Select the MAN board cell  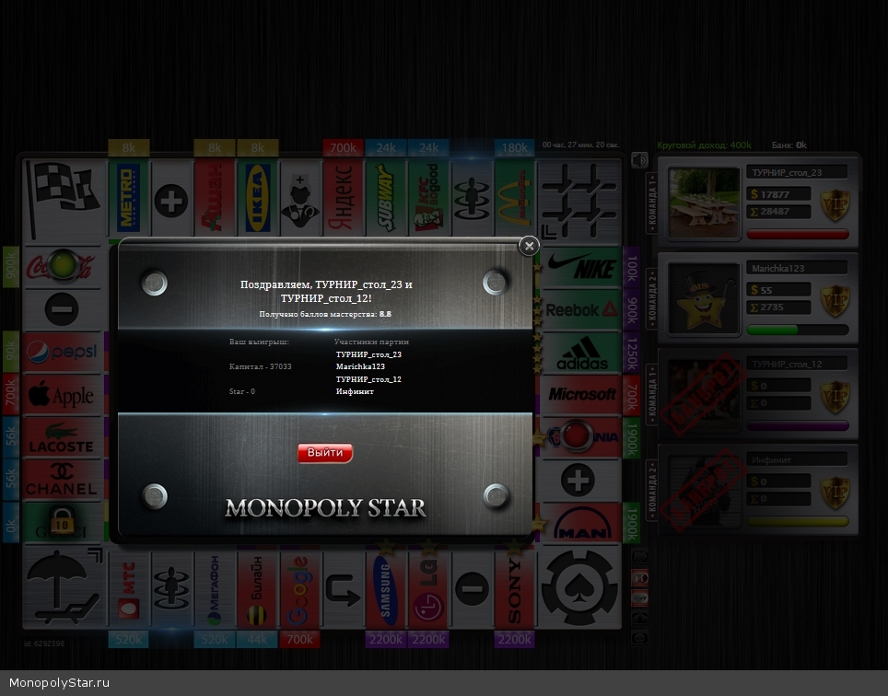pos(581,522)
